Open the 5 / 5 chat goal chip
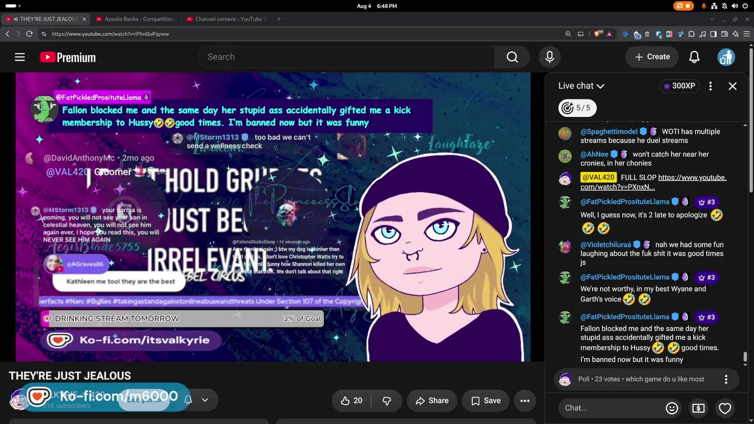The image size is (754, 424). coord(576,108)
